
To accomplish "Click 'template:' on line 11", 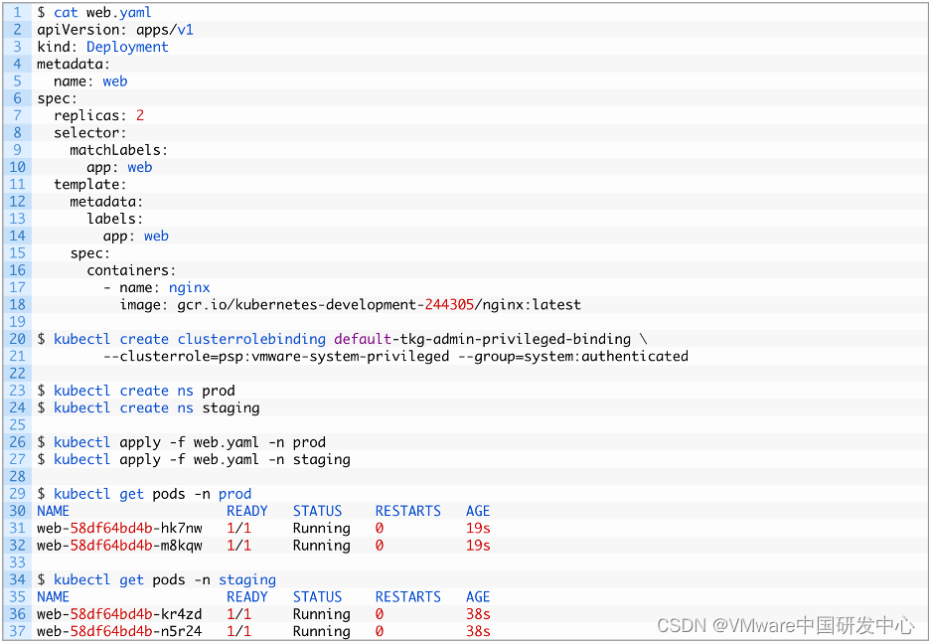I will coord(90,185).
